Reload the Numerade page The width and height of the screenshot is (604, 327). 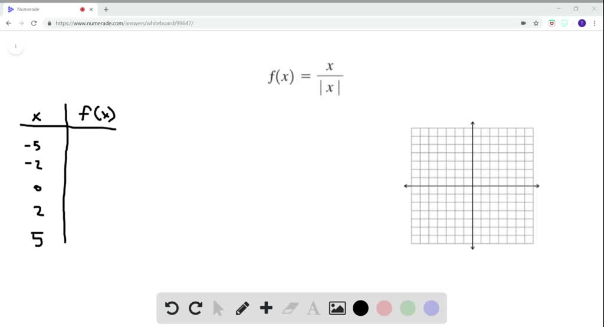pyautogui.click(x=34, y=23)
